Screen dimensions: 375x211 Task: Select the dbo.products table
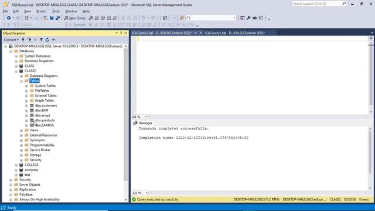pos(45,120)
